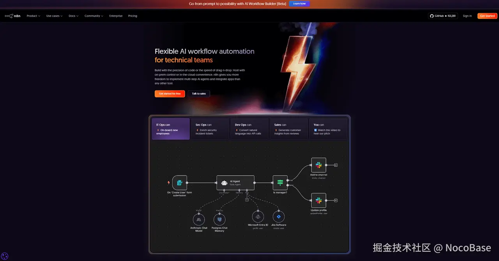Viewport: 499px width, 261px height.
Task: Open the Docs dropdown
Action: click(x=73, y=16)
